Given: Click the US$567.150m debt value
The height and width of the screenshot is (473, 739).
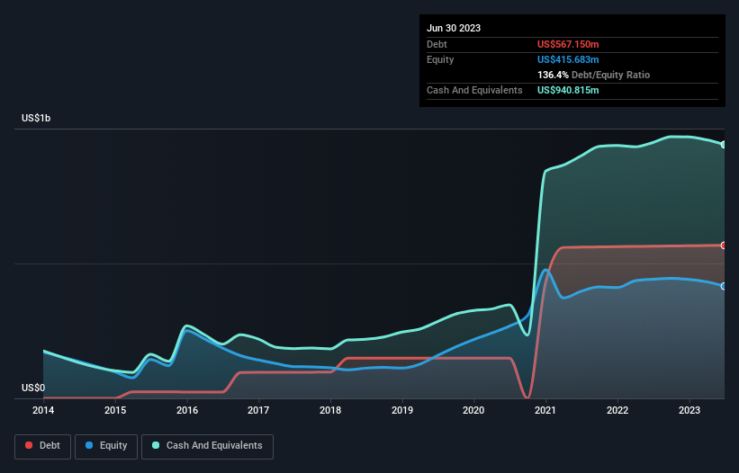Looking at the screenshot, I should (568, 44).
